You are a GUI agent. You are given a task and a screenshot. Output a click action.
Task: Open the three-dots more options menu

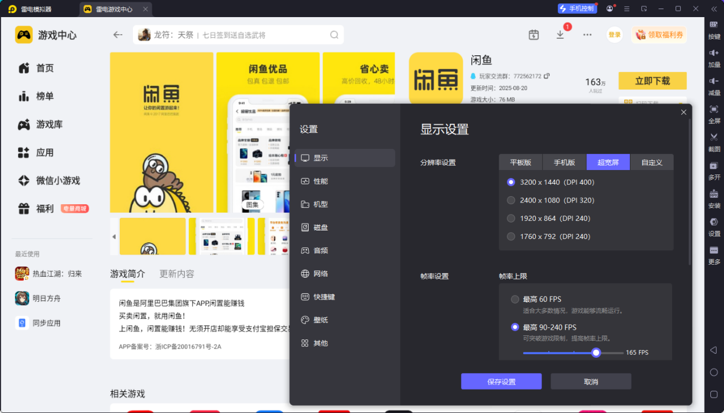(x=587, y=35)
